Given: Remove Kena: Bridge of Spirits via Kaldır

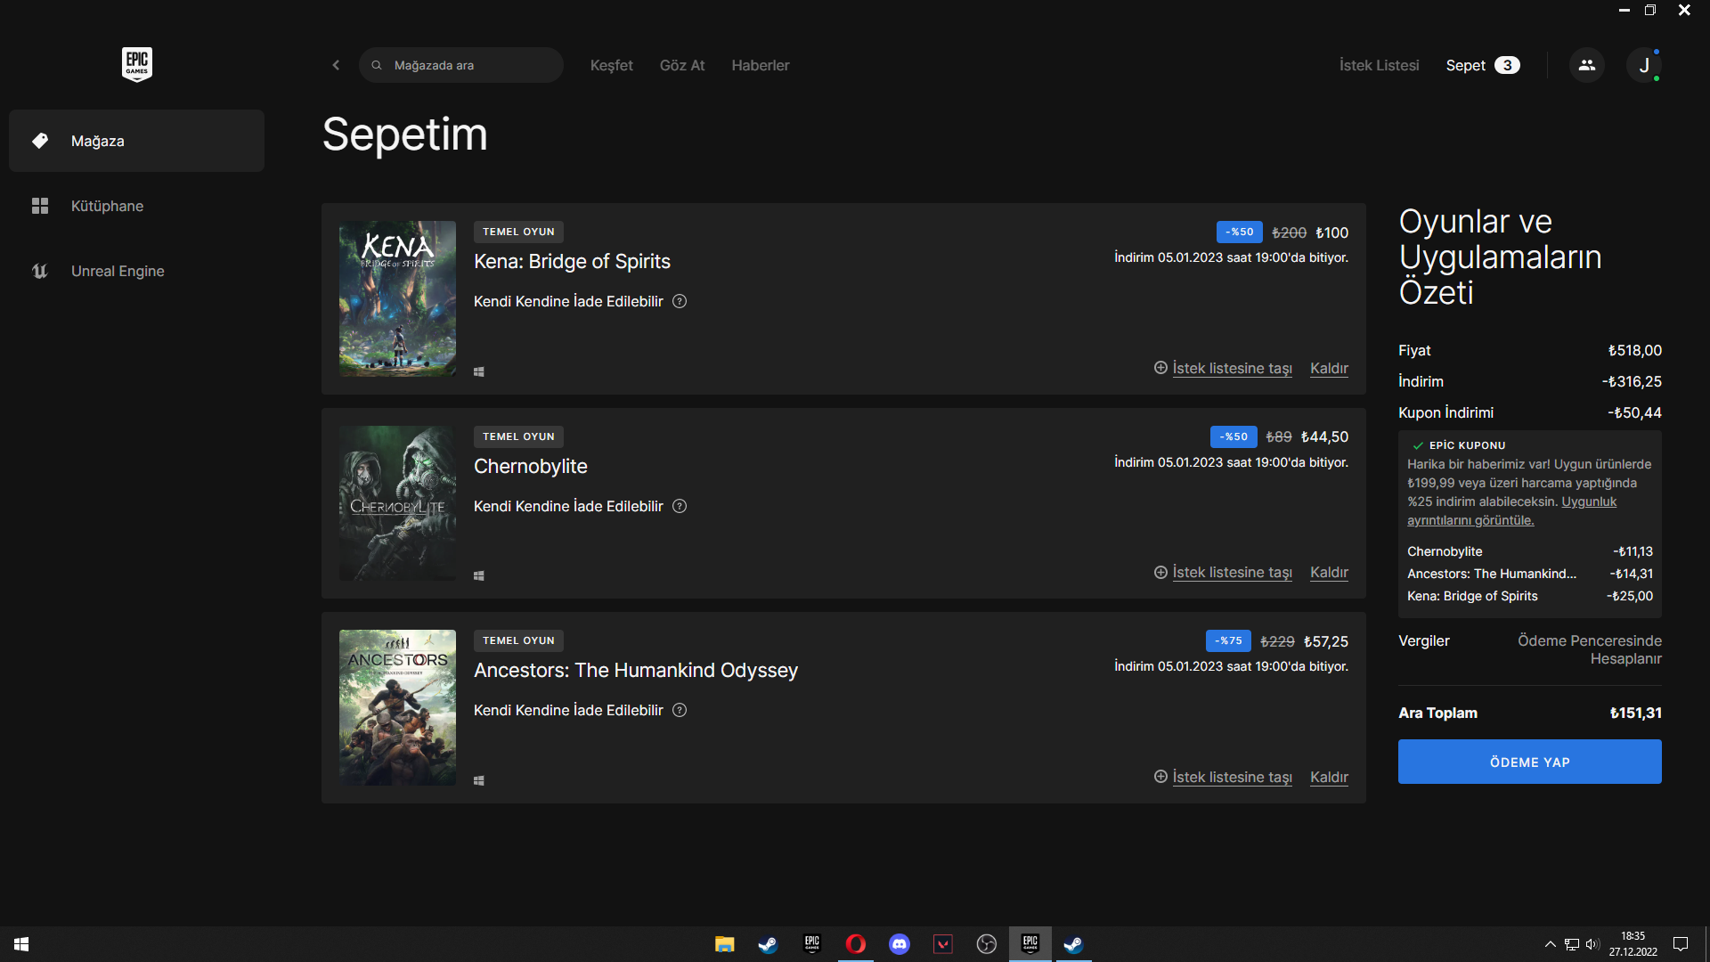Looking at the screenshot, I should pos(1329,368).
